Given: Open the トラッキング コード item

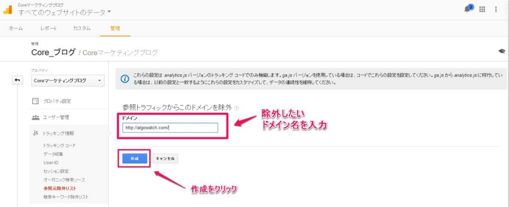Looking at the screenshot, I should [x=60, y=146].
